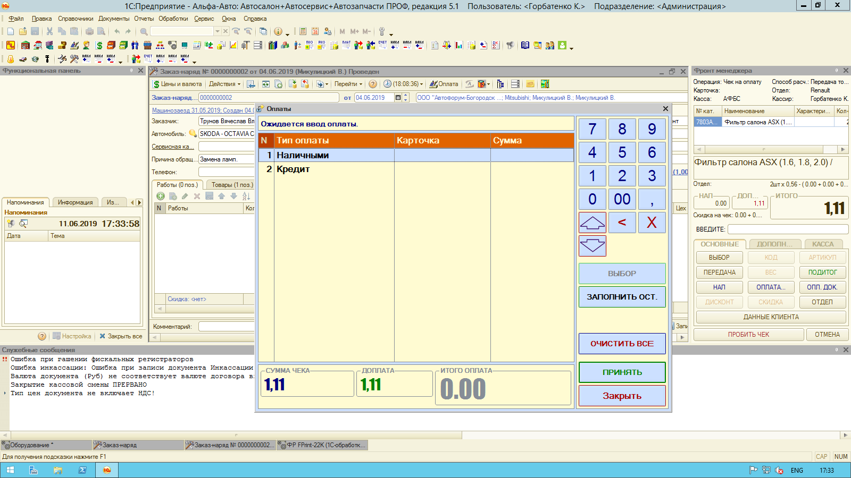The image size is (851, 478).
Task: Open the Сервис menu
Action: (204, 19)
